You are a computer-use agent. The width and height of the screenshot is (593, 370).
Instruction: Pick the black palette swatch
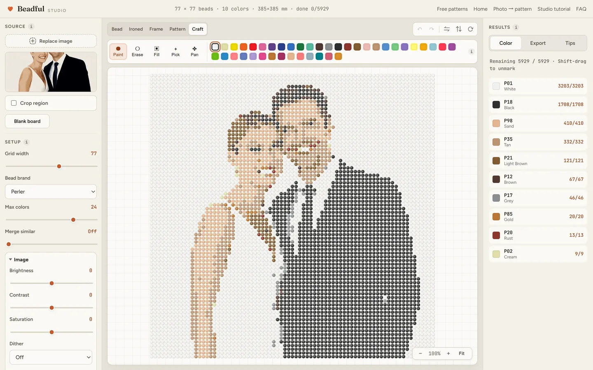pos(338,47)
